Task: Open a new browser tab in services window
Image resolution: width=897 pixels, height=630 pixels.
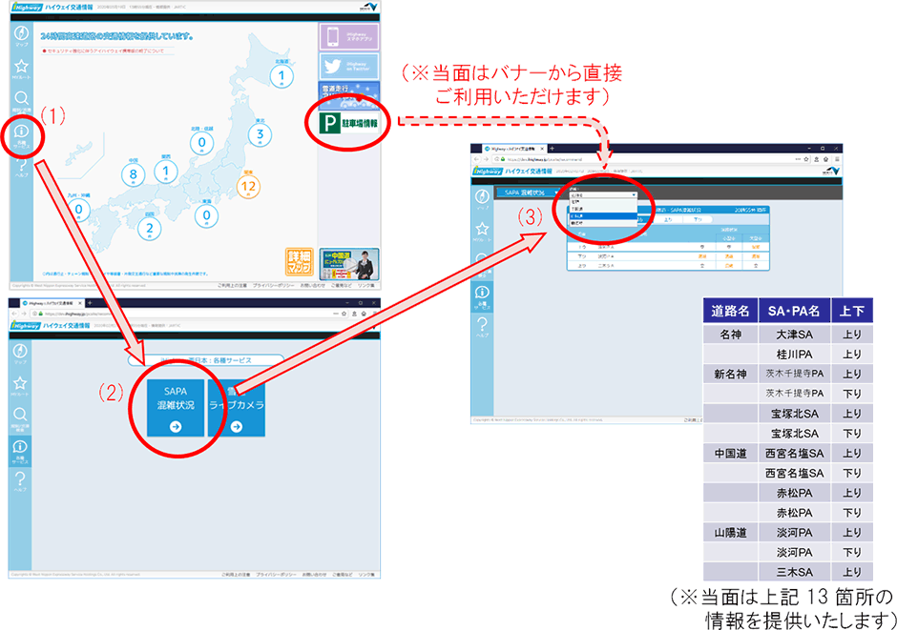Action: coord(90,303)
